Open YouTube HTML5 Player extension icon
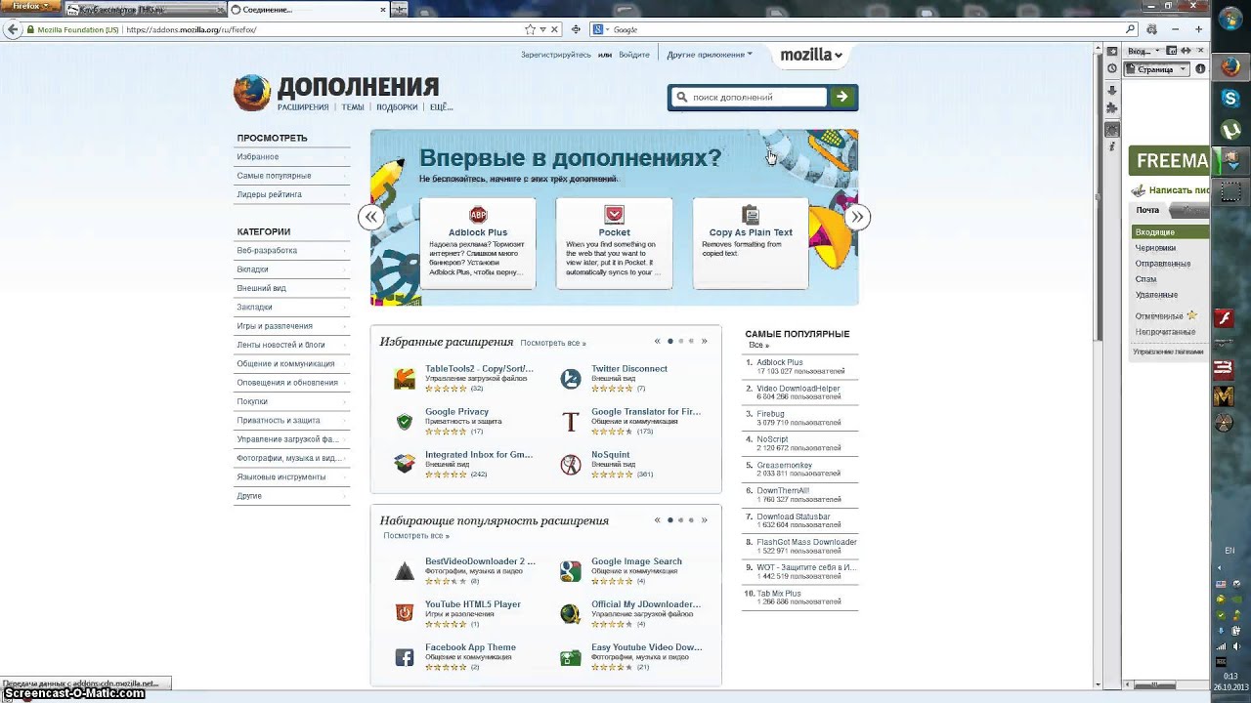Screen dimensions: 1251x703 [405, 614]
